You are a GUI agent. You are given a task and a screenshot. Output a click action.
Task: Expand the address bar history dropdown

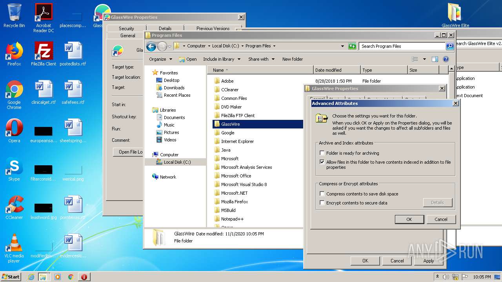pyautogui.click(x=343, y=46)
